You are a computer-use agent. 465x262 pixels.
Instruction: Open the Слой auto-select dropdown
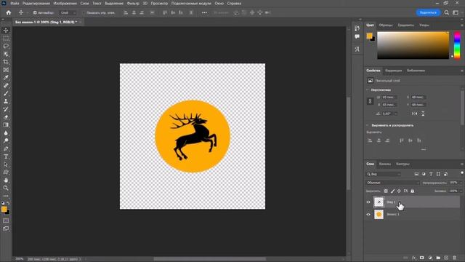(x=68, y=13)
